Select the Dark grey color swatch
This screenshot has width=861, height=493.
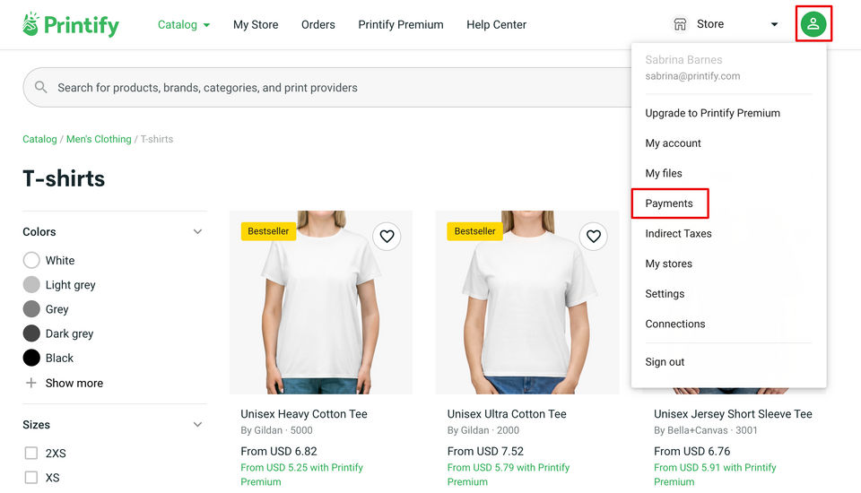click(x=31, y=333)
